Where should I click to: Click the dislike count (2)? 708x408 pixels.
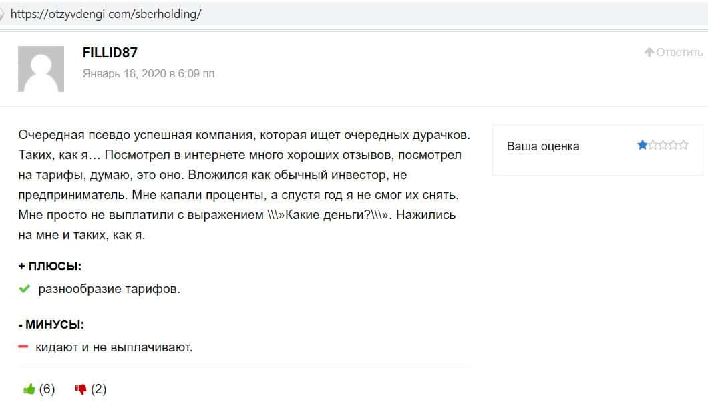[99, 389]
